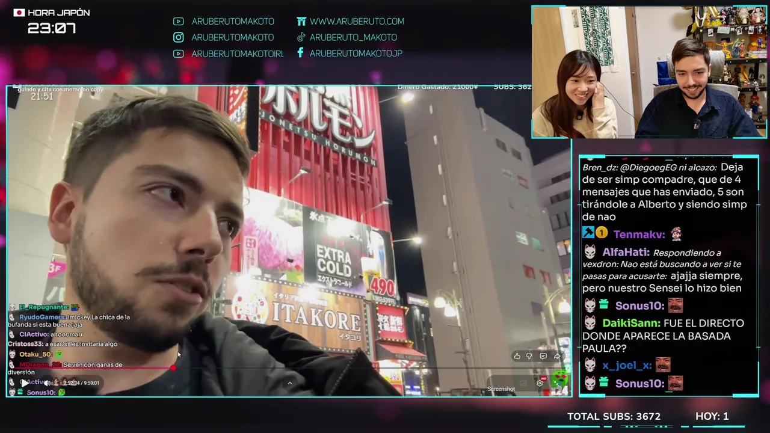
Task: Click the play button in video player
Action: [x=25, y=383]
